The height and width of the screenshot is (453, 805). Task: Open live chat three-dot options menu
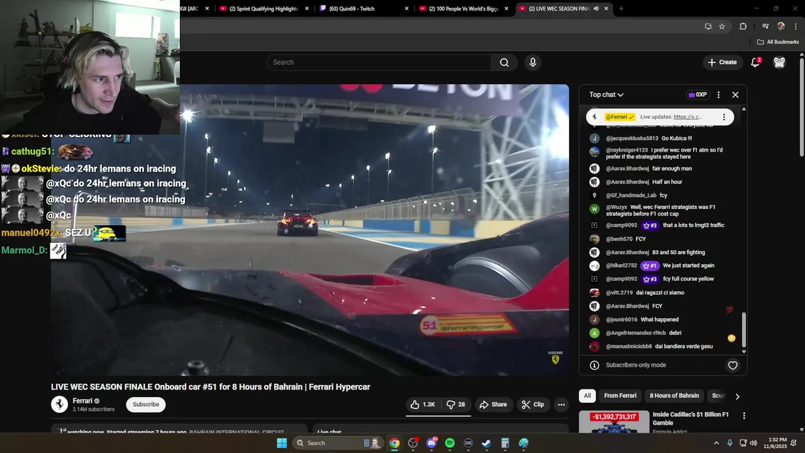click(x=718, y=94)
